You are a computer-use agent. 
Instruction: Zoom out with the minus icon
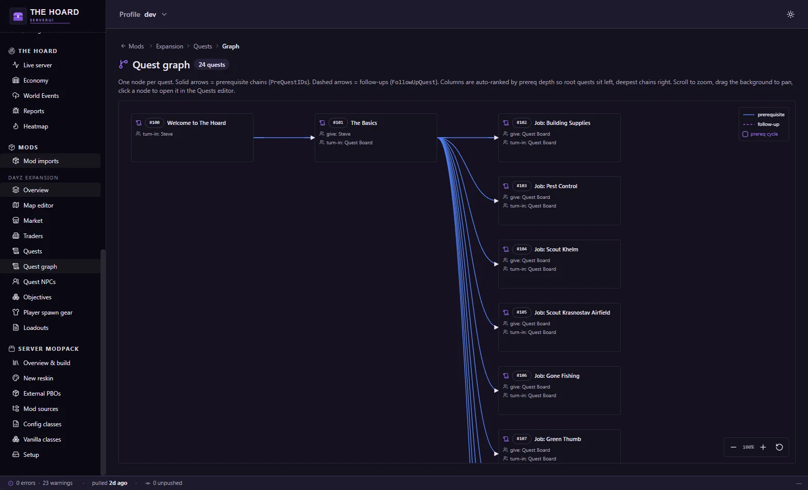pos(734,447)
